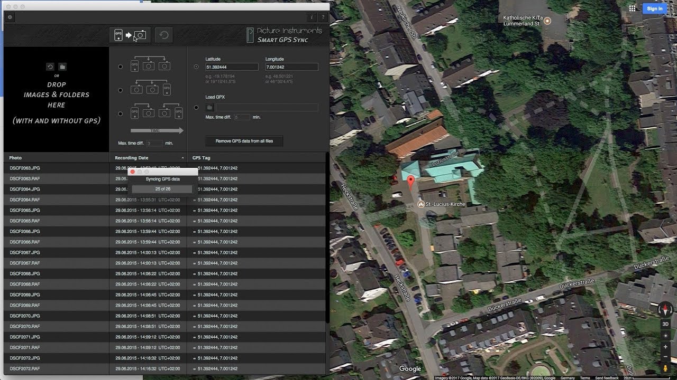Select the GPS-photo-first sync mode radio
Viewport: 677px width, 380px height.
tap(121, 67)
